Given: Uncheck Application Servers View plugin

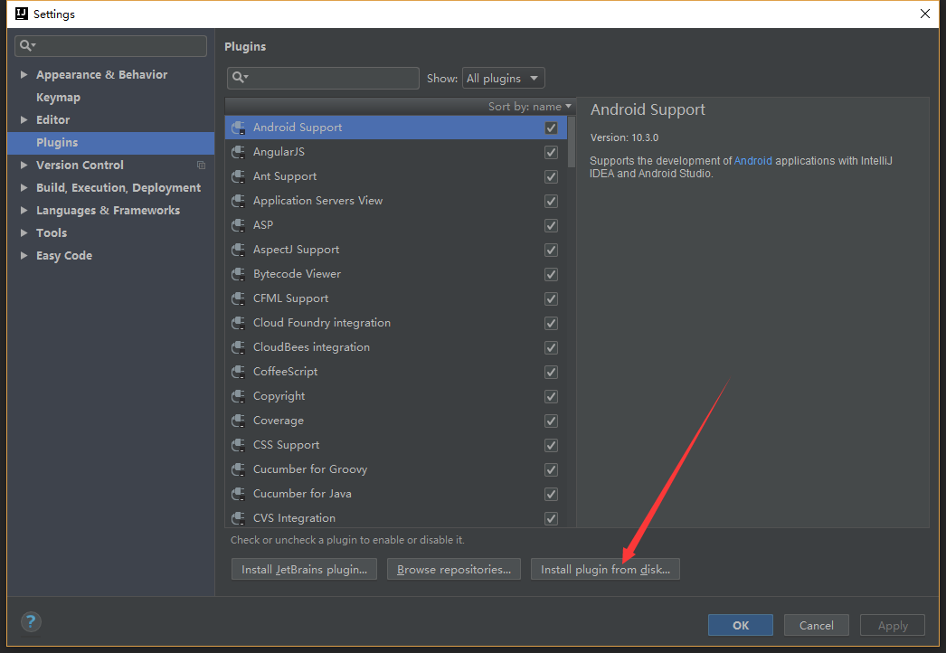Looking at the screenshot, I should pyautogui.click(x=551, y=201).
